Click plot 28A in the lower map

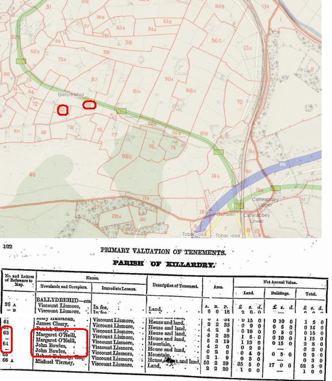click(x=117, y=216)
